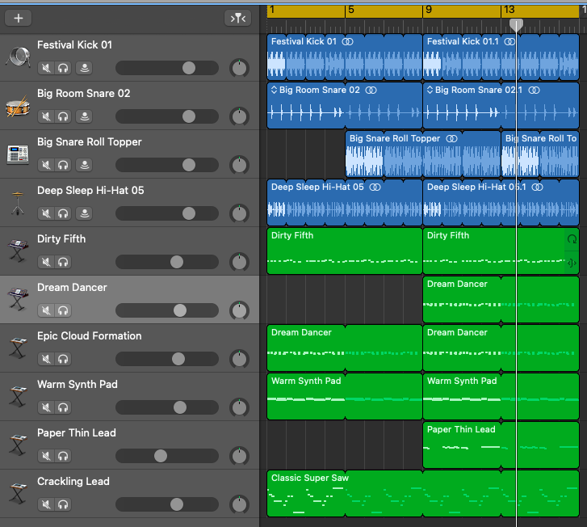Screen dimensions: 587x527
Task: Add a new track with the plus button
Action: [x=18, y=18]
